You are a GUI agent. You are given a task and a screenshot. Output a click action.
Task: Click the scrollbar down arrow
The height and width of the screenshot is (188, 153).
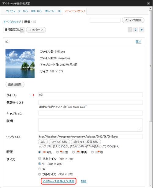pos(151,185)
